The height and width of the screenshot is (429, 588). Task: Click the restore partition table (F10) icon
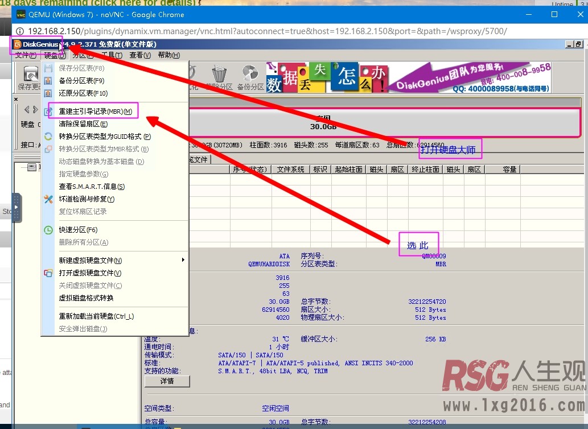(48, 93)
